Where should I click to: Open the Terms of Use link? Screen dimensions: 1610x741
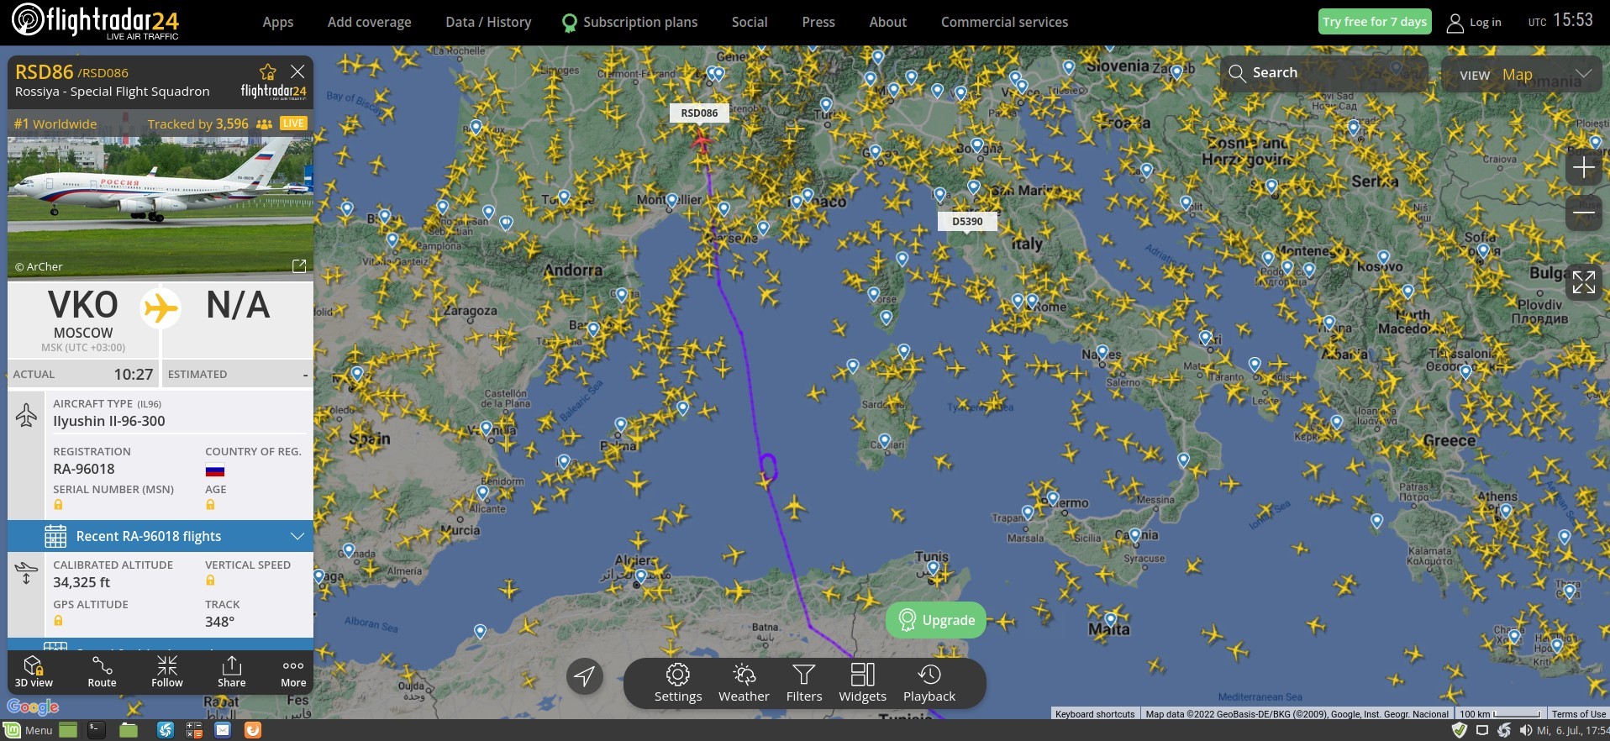coord(1578,714)
